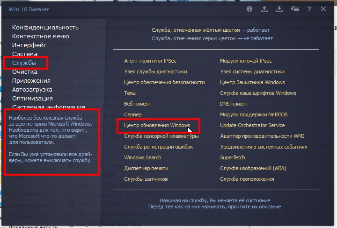Toggle Адаптер производительности WMI service

pyautogui.click(x=262, y=136)
